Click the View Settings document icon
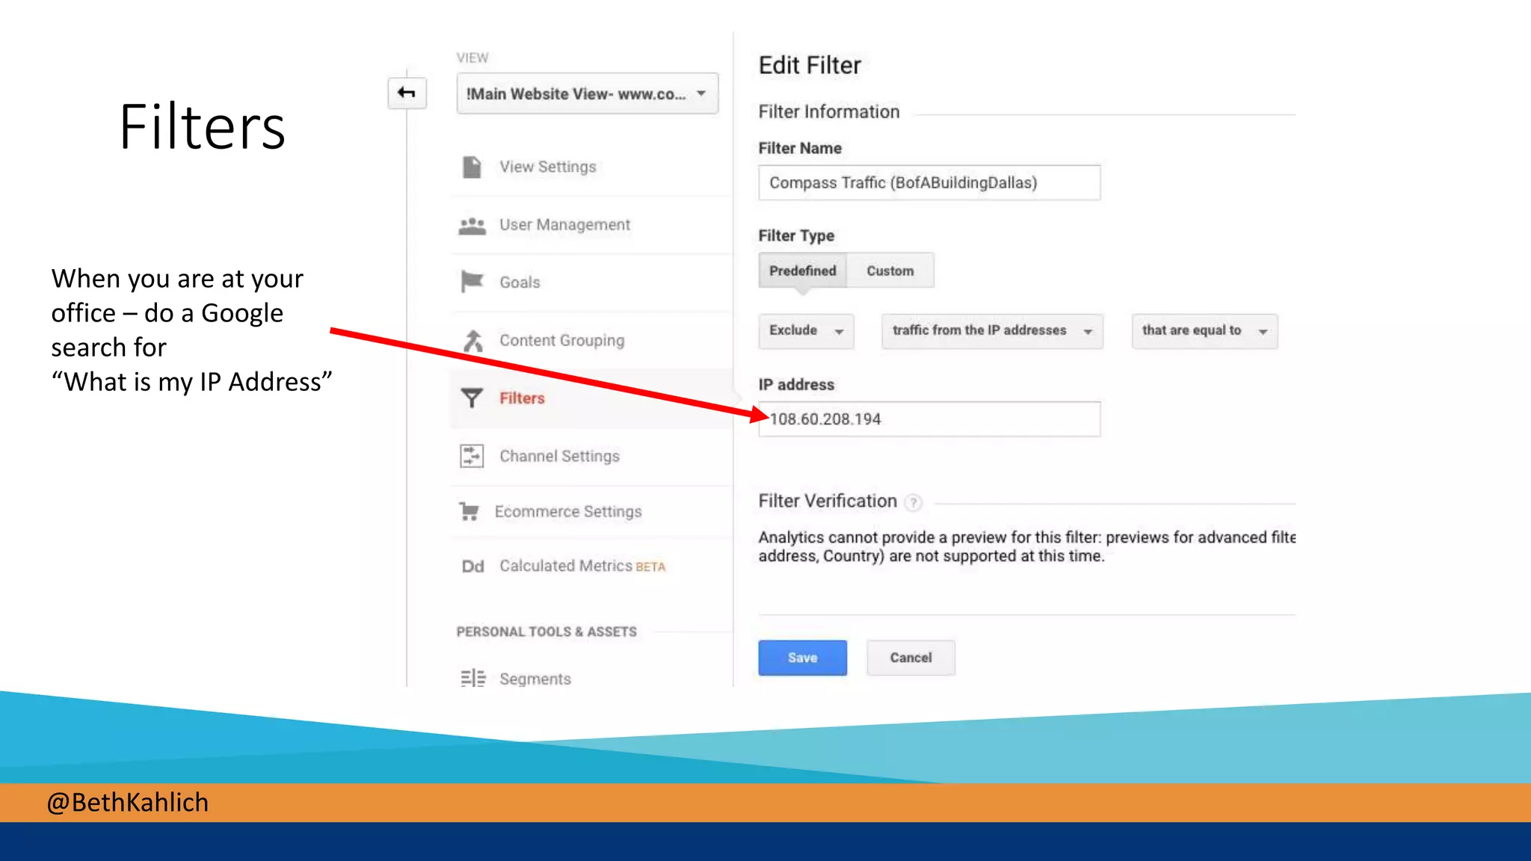 pyautogui.click(x=472, y=167)
